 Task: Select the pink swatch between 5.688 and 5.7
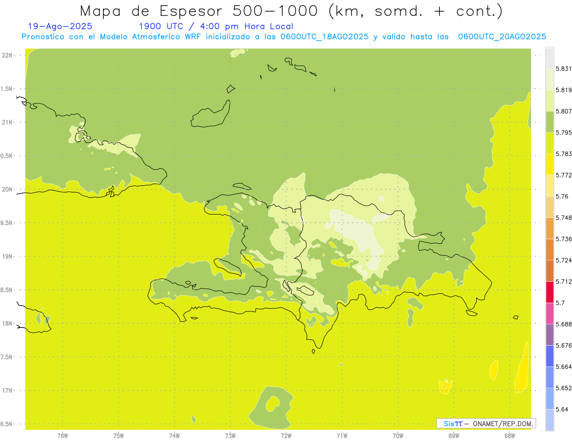click(x=550, y=313)
